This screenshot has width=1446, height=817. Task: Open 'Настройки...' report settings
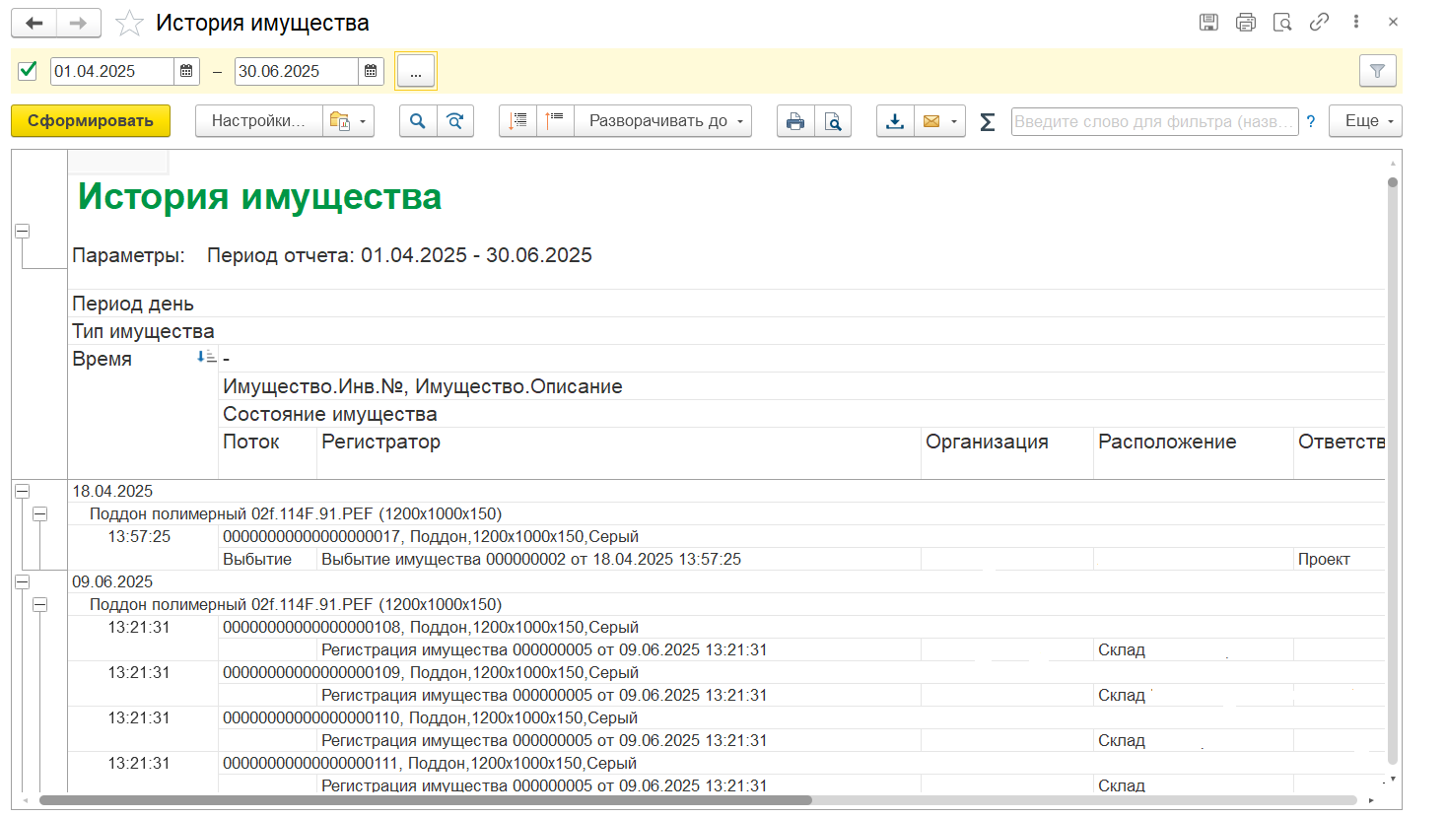[258, 121]
